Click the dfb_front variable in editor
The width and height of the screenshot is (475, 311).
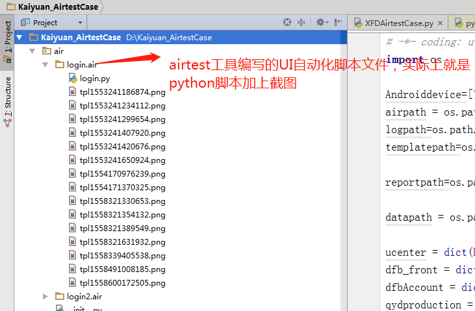tap(411, 270)
